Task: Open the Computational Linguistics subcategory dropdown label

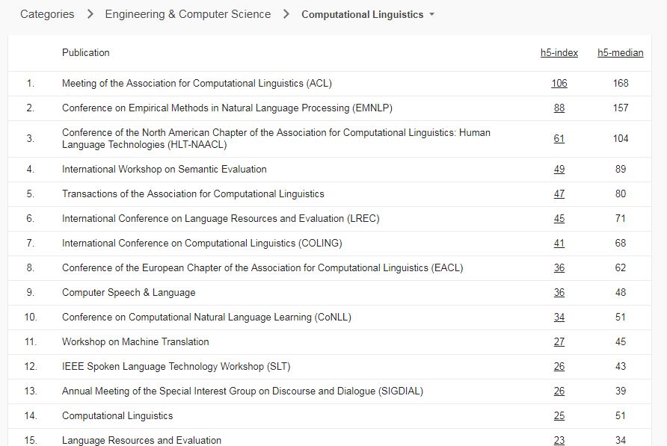Action: pyautogui.click(x=362, y=15)
